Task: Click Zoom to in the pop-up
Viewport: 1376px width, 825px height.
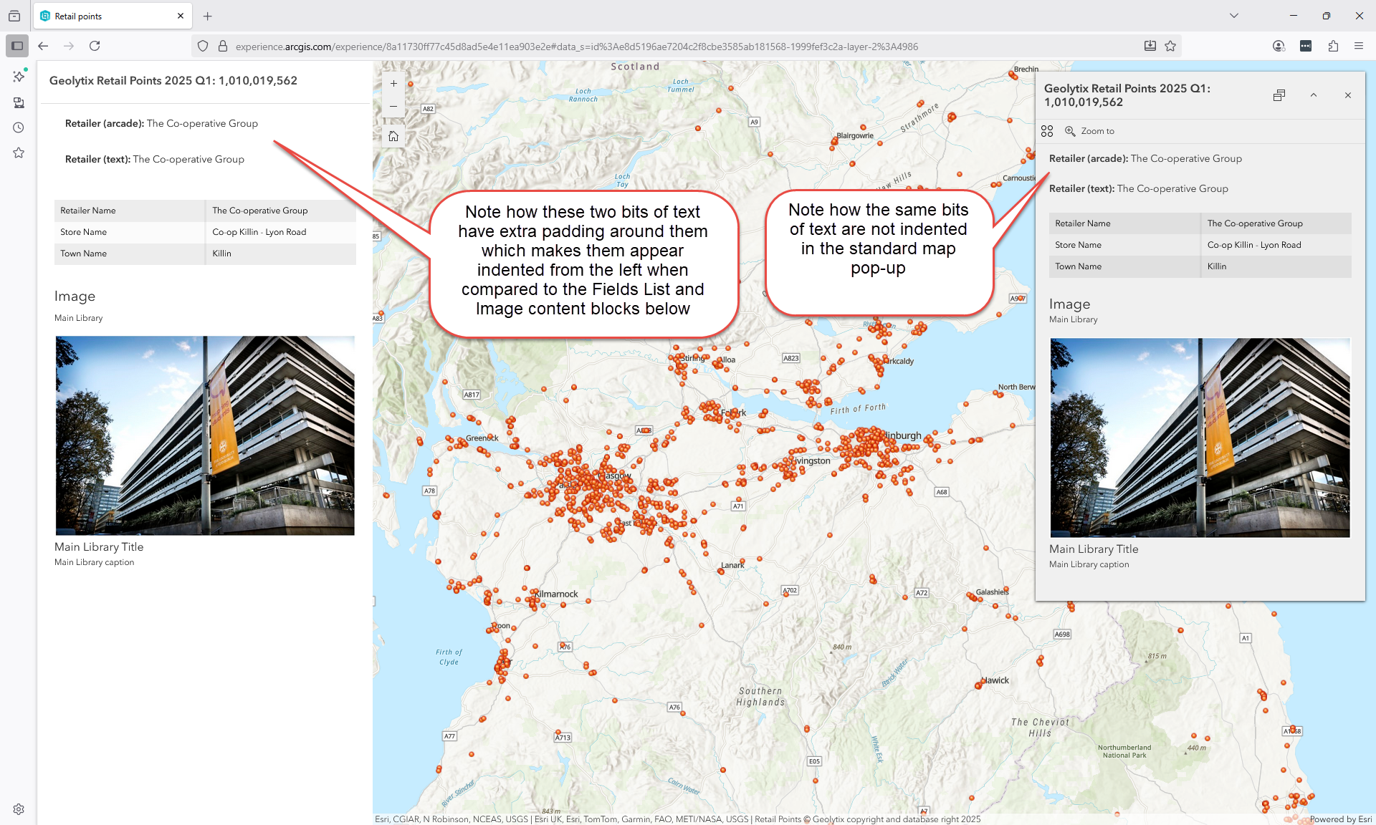Action: point(1090,131)
